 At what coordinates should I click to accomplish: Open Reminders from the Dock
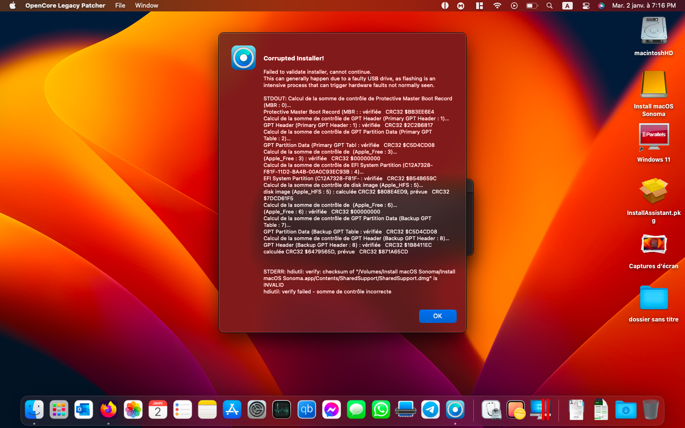183,409
